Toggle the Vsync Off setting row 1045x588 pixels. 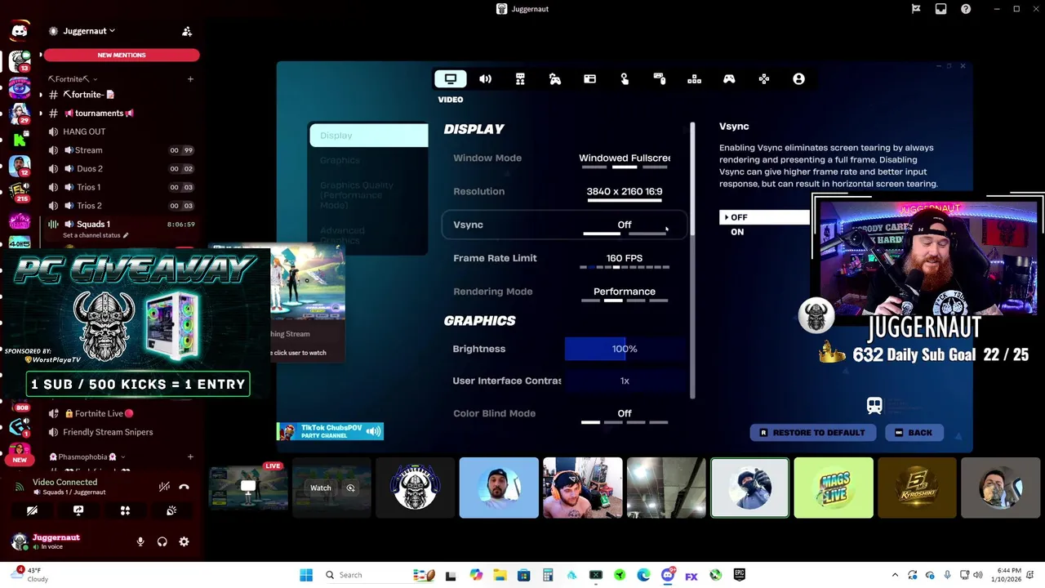pos(563,225)
